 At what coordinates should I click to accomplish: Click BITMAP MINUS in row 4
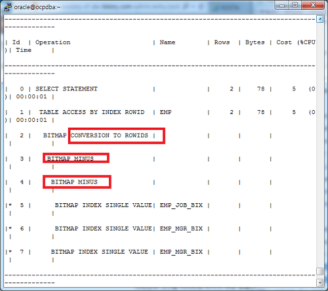pos(74,182)
